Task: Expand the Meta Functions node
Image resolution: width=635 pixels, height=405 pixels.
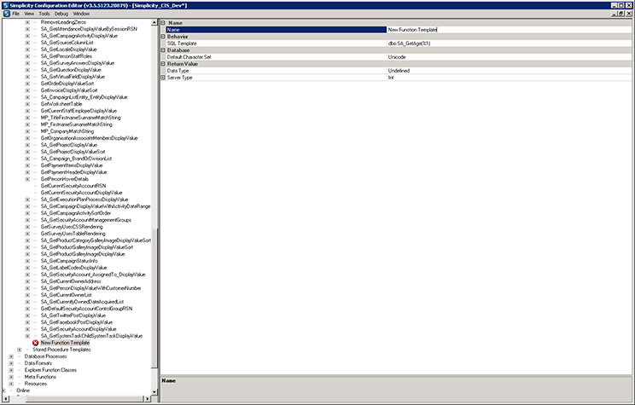Action: [11, 377]
